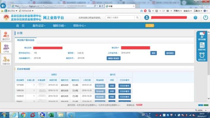
Task: Open Google Chrome from the taskbar
Action: coord(23,115)
